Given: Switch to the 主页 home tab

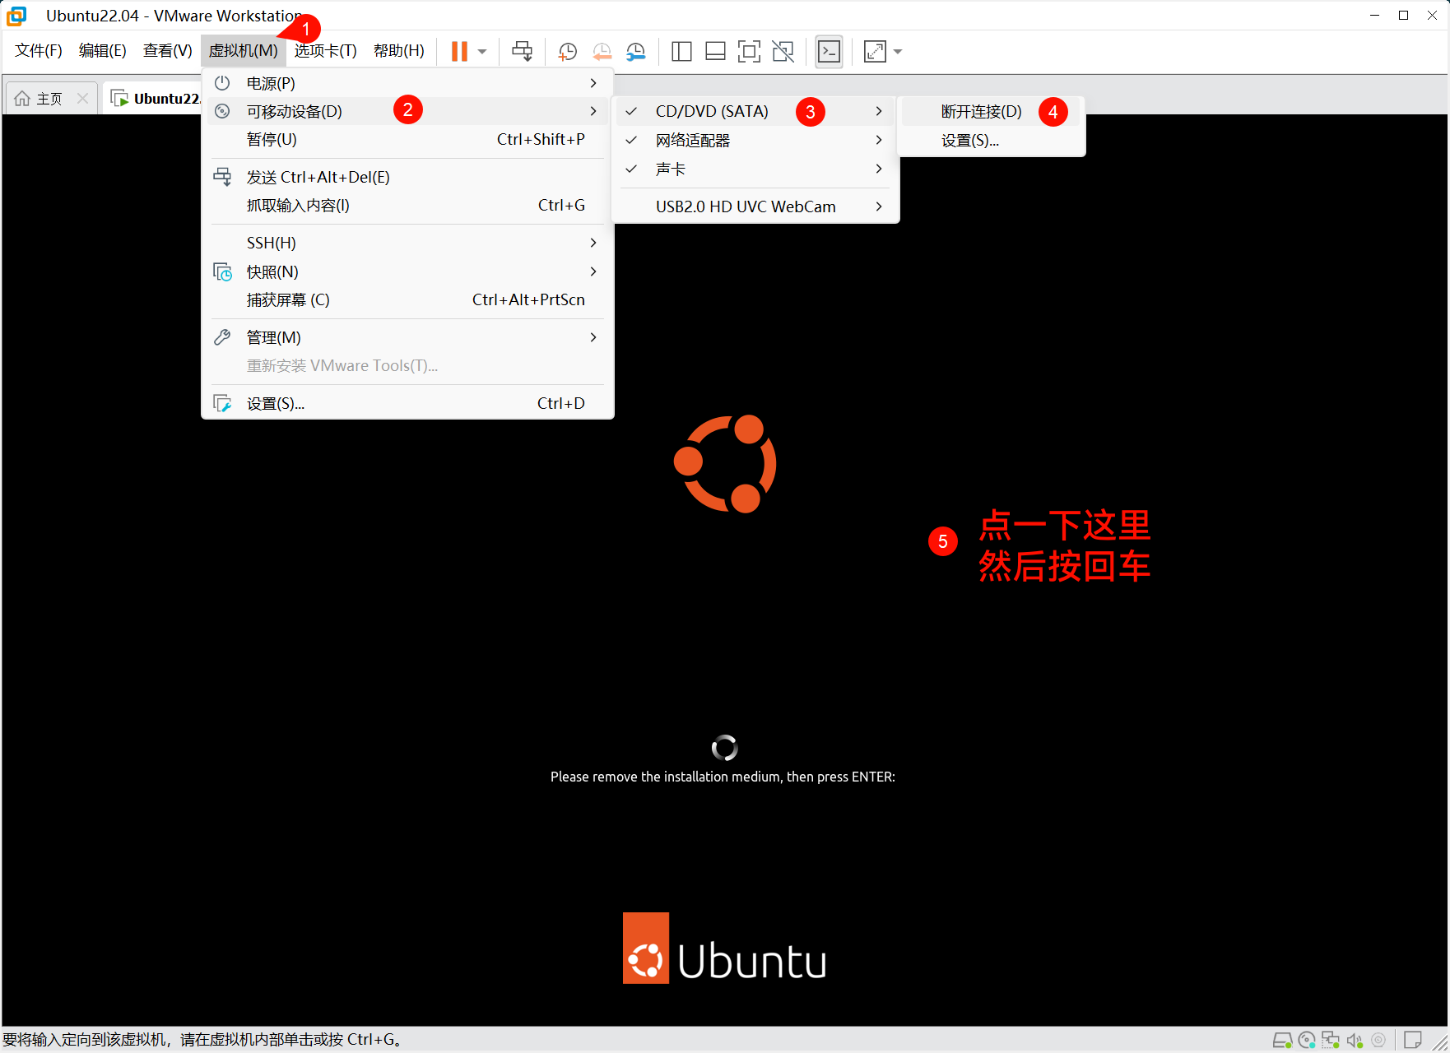Looking at the screenshot, I should click(49, 99).
